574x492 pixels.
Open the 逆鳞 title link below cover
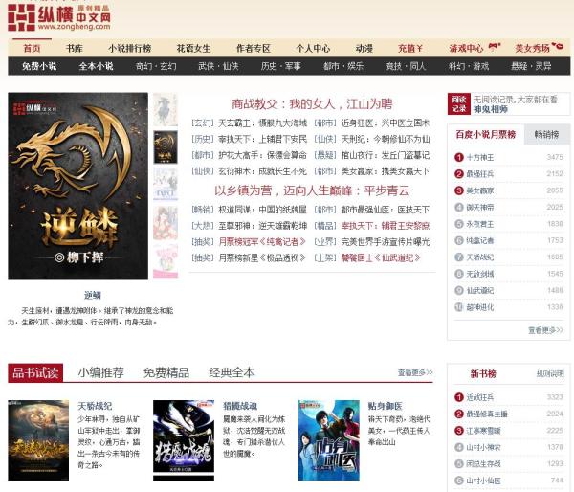pyautogui.click(x=92, y=295)
